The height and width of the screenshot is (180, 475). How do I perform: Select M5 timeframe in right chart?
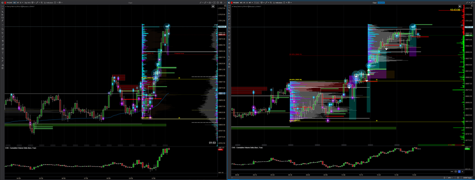(x=241, y=2)
